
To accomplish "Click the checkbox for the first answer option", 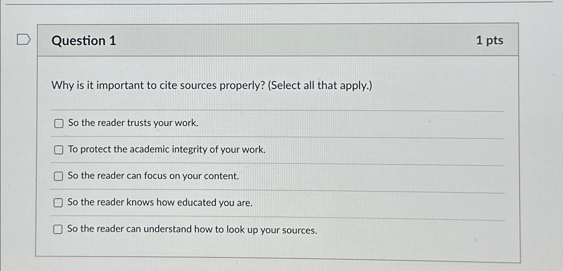I will point(59,123).
